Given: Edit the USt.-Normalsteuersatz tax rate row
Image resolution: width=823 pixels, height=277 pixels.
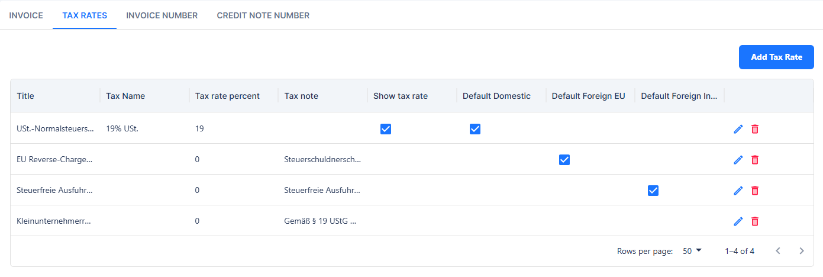Looking at the screenshot, I should click(x=738, y=129).
